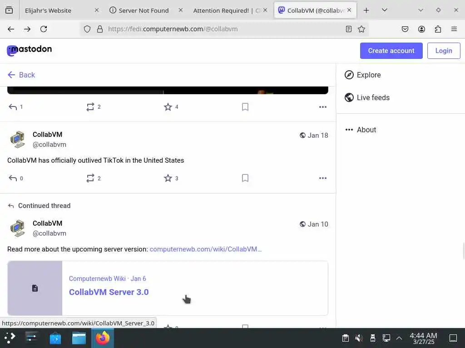The width and height of the screenshot is (465, 348).
Task: Open the Dolphin file manager taskbar icon
Action: [x=79, y=338]
